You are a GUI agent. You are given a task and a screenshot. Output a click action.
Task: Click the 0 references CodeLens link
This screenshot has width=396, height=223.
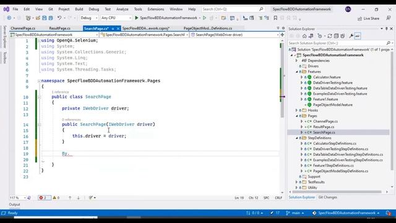click(x=71, y=120)
